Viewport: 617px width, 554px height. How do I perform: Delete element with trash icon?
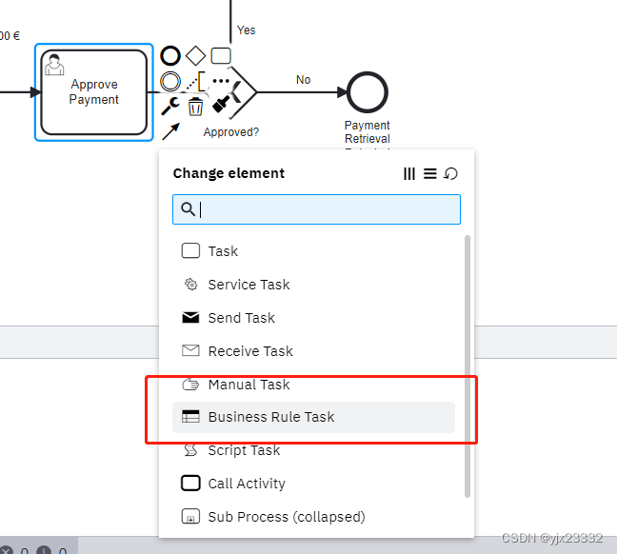coord(196,107)
